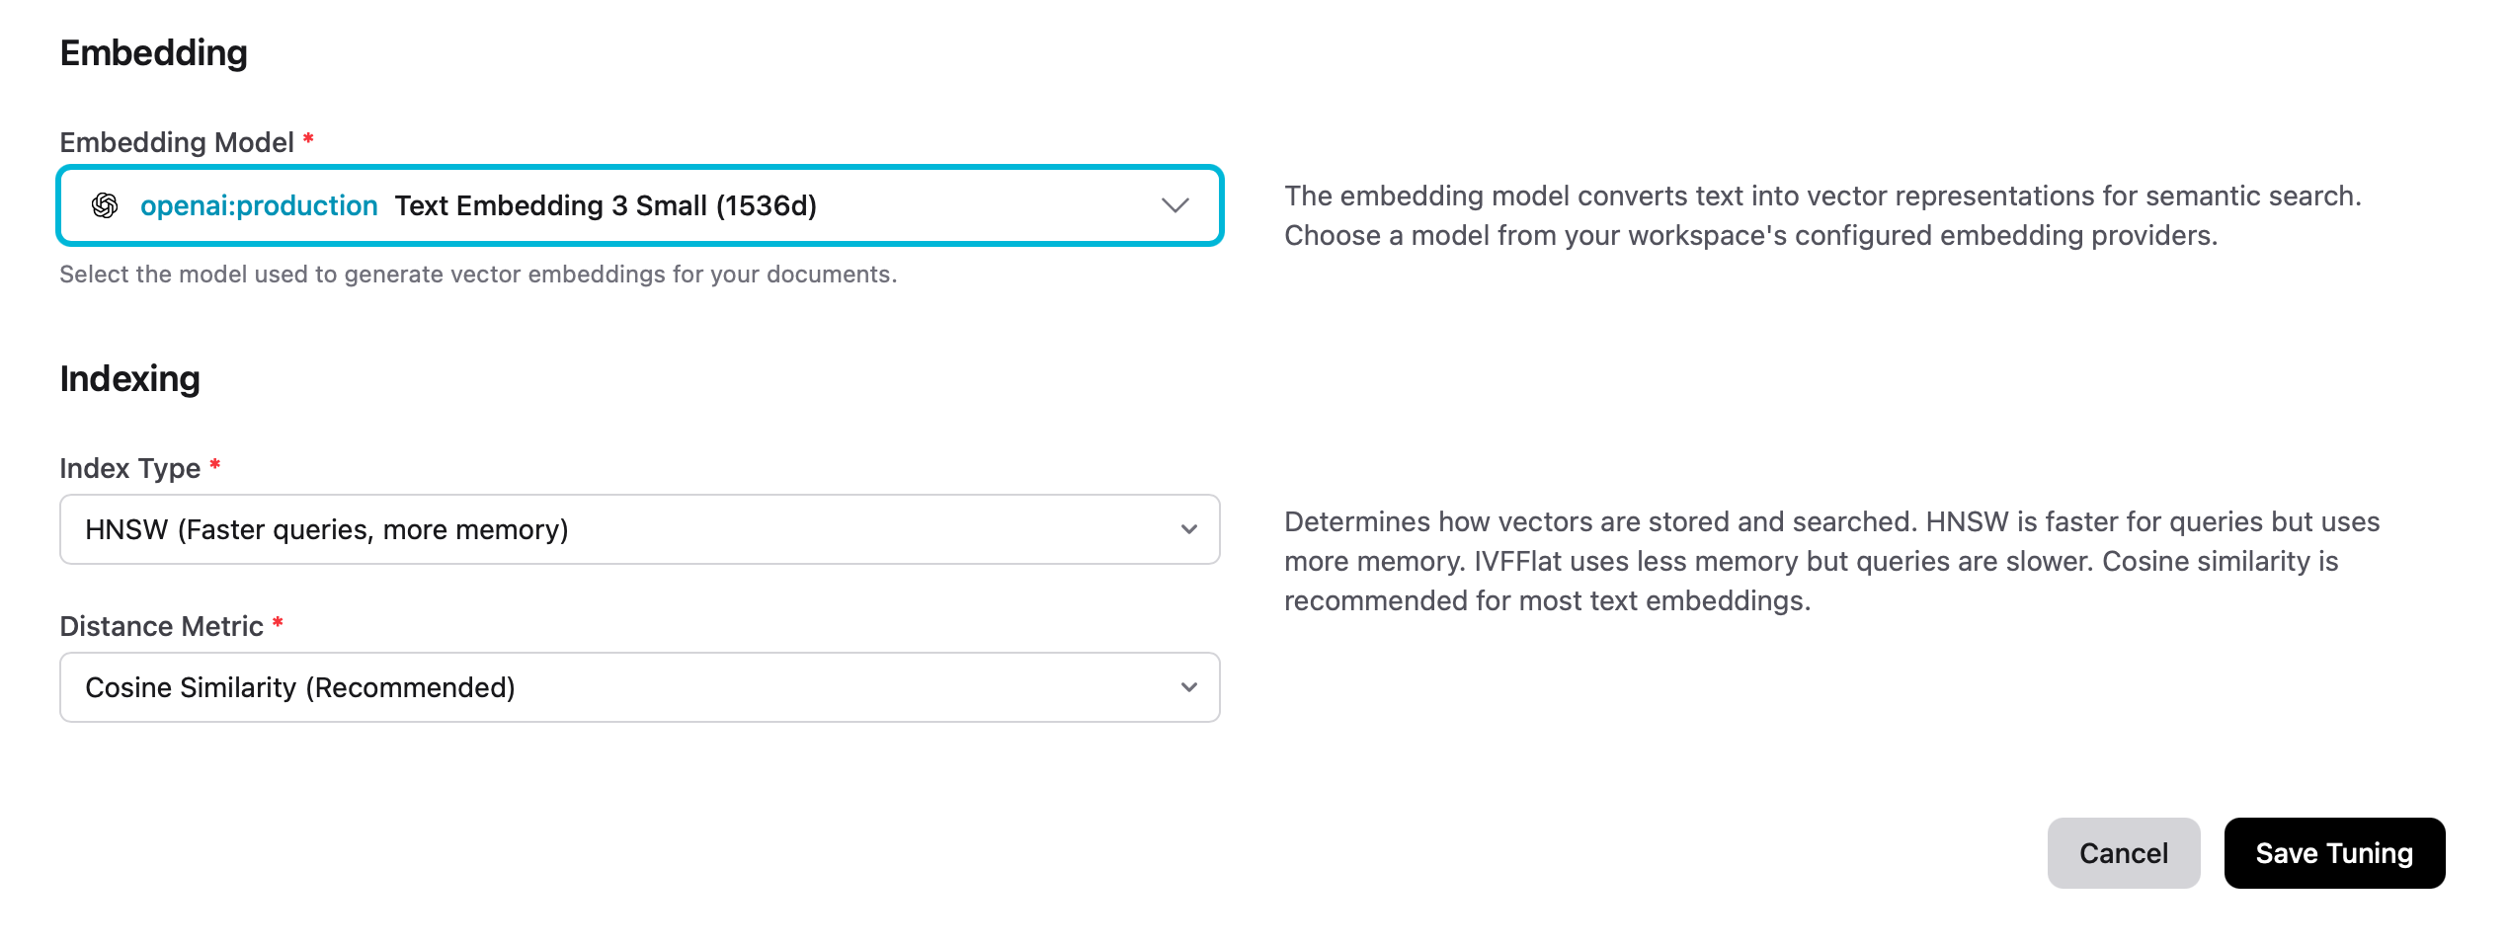Open the Embedding Model selector

(x=640, y=205)
